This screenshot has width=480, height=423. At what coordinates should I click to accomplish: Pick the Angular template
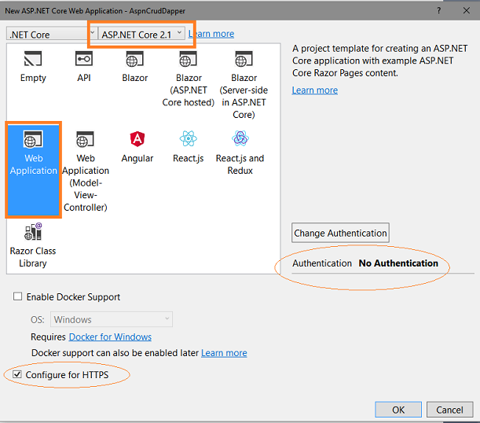[x=137, y=147]
